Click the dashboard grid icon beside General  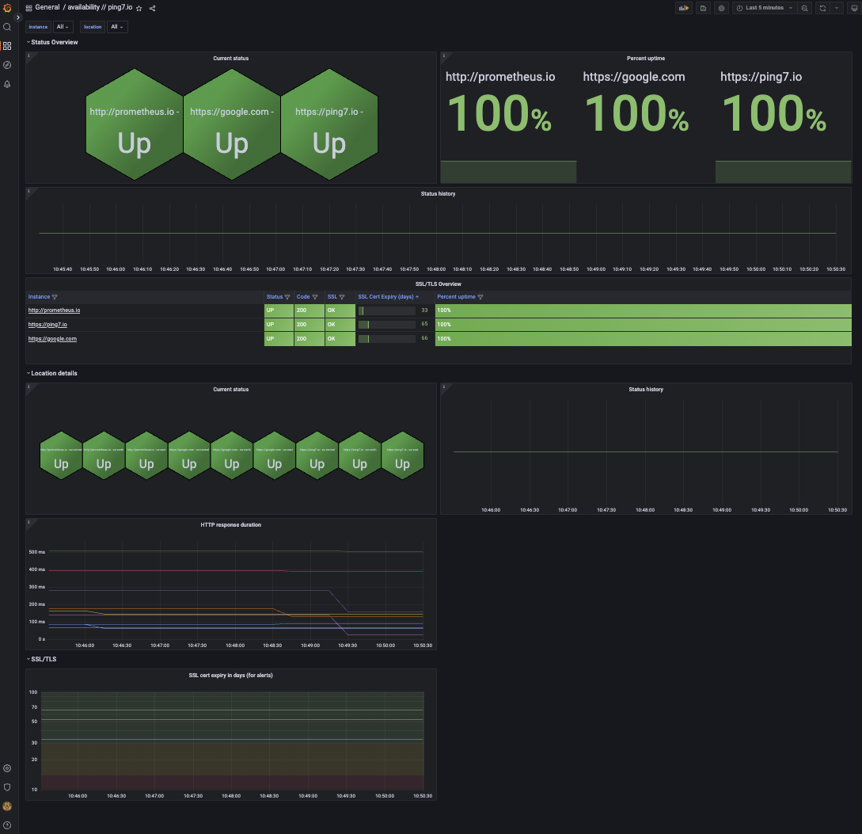pyautogui.click(x=28, y=8)
